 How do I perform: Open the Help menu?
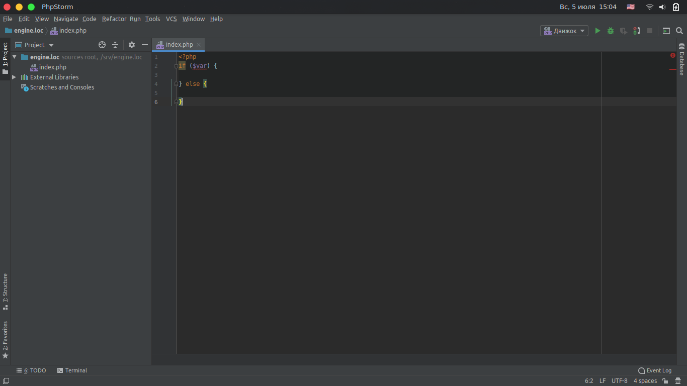pyautogui.click(x=216, y=19)
